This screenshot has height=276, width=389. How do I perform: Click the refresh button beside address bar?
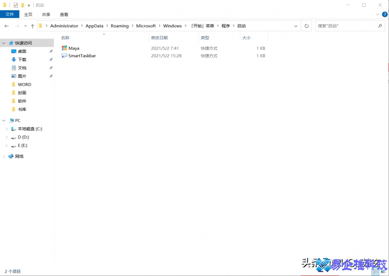coord(307,26)
